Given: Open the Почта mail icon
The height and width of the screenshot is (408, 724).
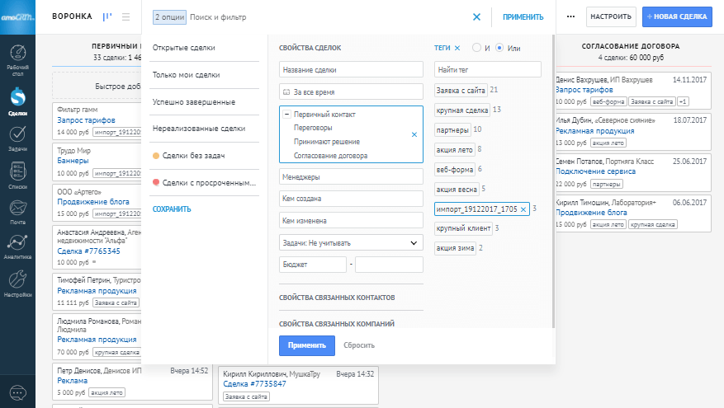Looking at the screenshot, I should click(17, 210).
